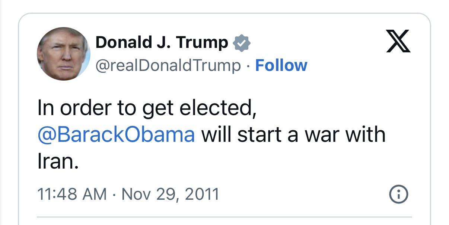Click the divider line below the timestamp
The width and height of the screenshot is (449, 225).
(x=224, y=217)
